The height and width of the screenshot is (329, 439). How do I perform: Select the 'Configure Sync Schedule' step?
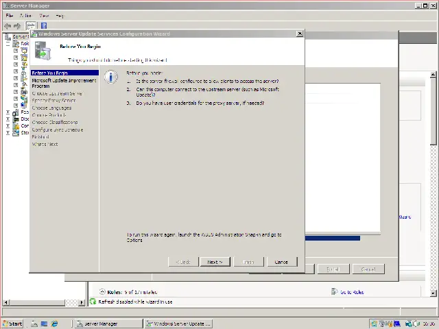pos(58,130)
